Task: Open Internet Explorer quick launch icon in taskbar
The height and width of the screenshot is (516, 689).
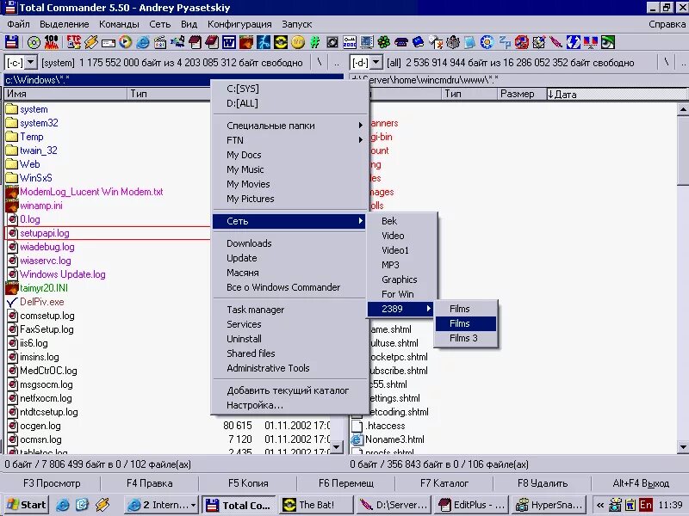Action: (x=62, y=505)
